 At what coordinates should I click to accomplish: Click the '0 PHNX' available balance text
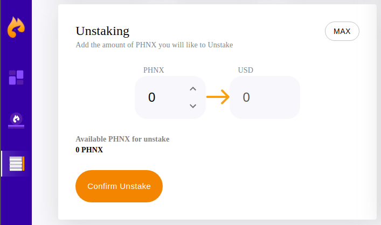pos(89,150)
